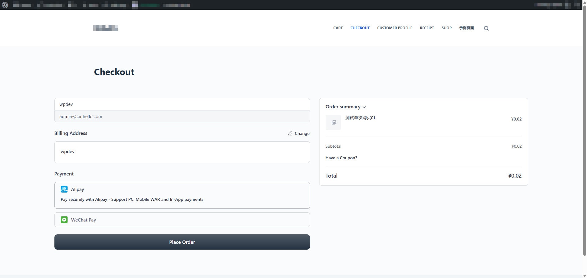Image resolution: width=587 pixels, height=278 pixels.
Task: Select Alipay as the payment method
Action: click(182, 195)
